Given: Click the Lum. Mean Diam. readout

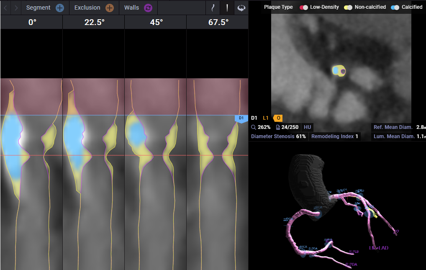Looking at the screenshot, I should click(x=399, y=136).
